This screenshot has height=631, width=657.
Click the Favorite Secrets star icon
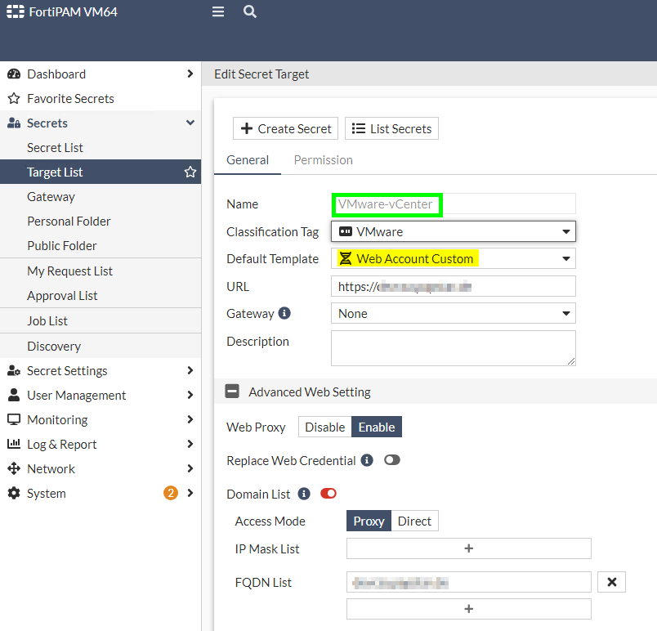click(14, 98)
